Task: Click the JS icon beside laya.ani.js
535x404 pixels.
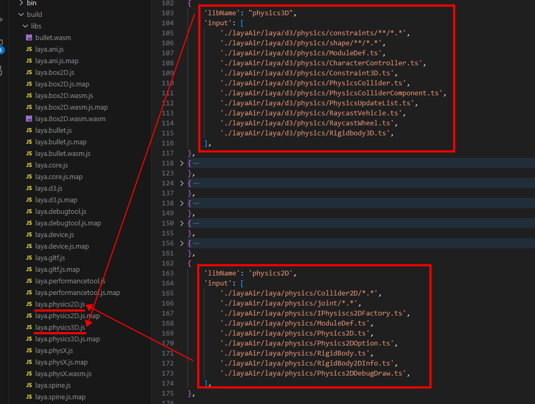Action: click(29, 50)
